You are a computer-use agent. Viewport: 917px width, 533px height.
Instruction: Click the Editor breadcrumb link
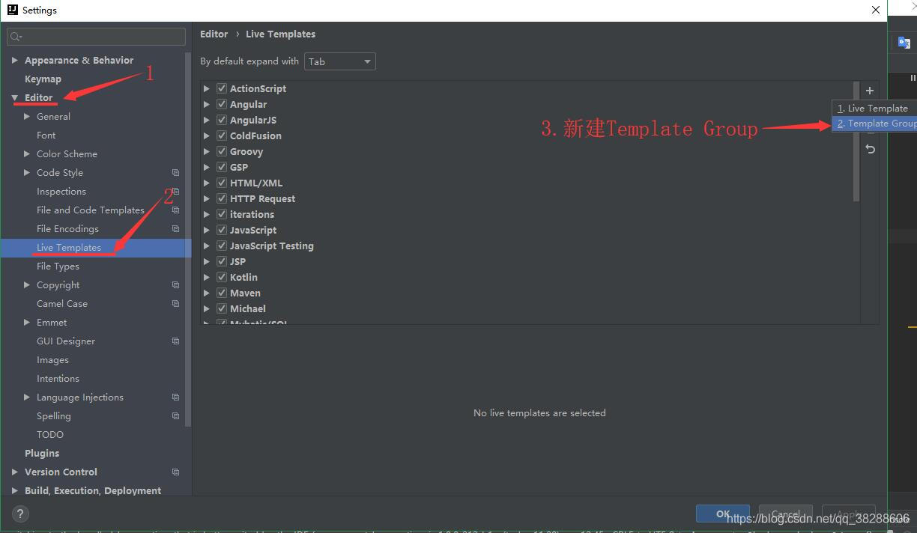click(x=214, y=34)
